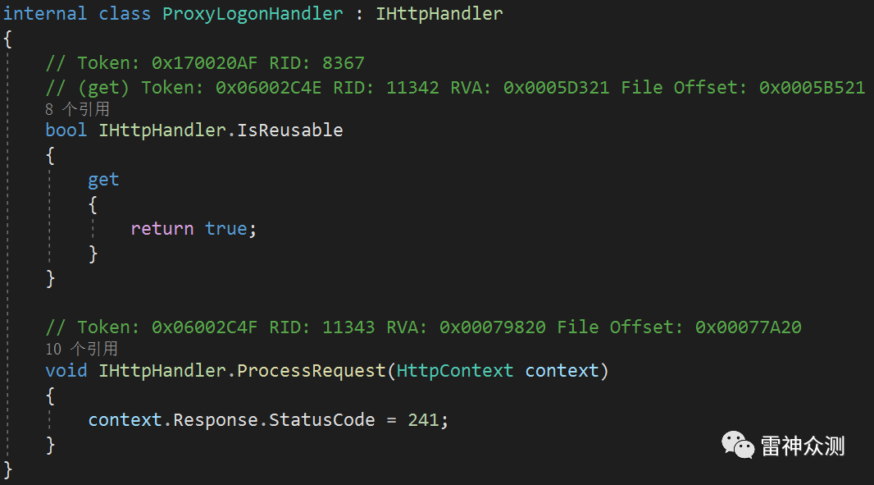Open the '8 个引用' references code lens
The height and width of the screenshot is (485, 874).
pyautogui.click(x=77, y=109)
